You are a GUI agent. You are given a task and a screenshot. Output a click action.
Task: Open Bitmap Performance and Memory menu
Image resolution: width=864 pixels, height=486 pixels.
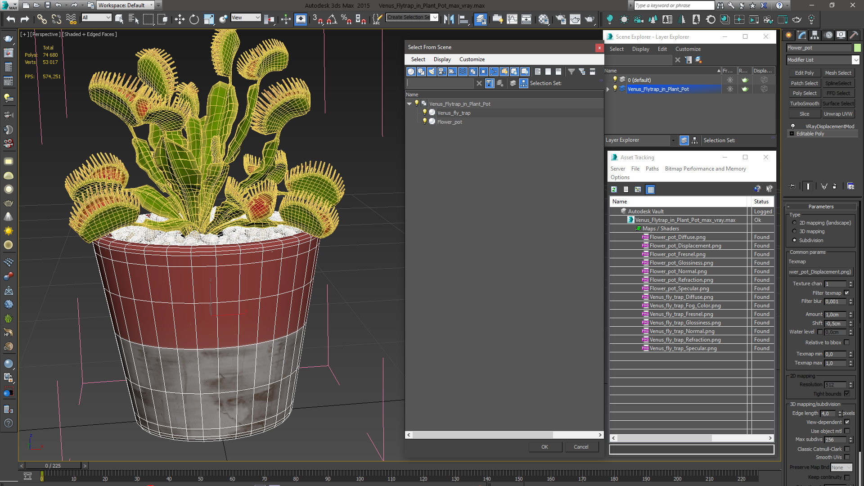pos(705,169)
